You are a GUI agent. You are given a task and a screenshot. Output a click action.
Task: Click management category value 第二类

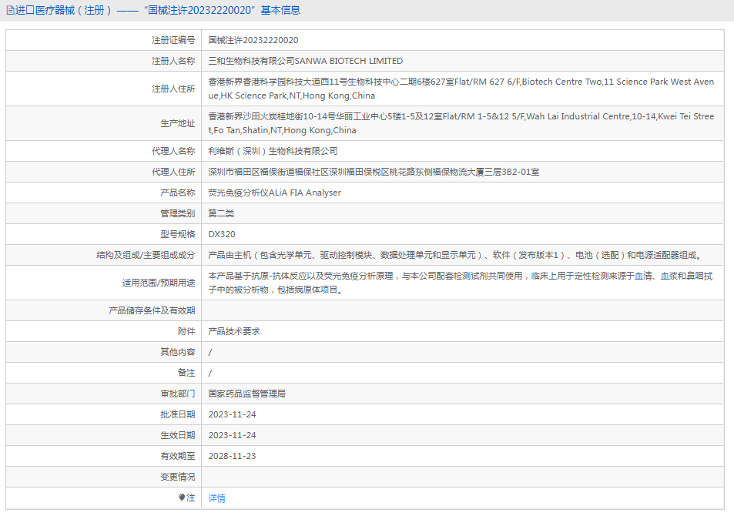coord(221,213)
